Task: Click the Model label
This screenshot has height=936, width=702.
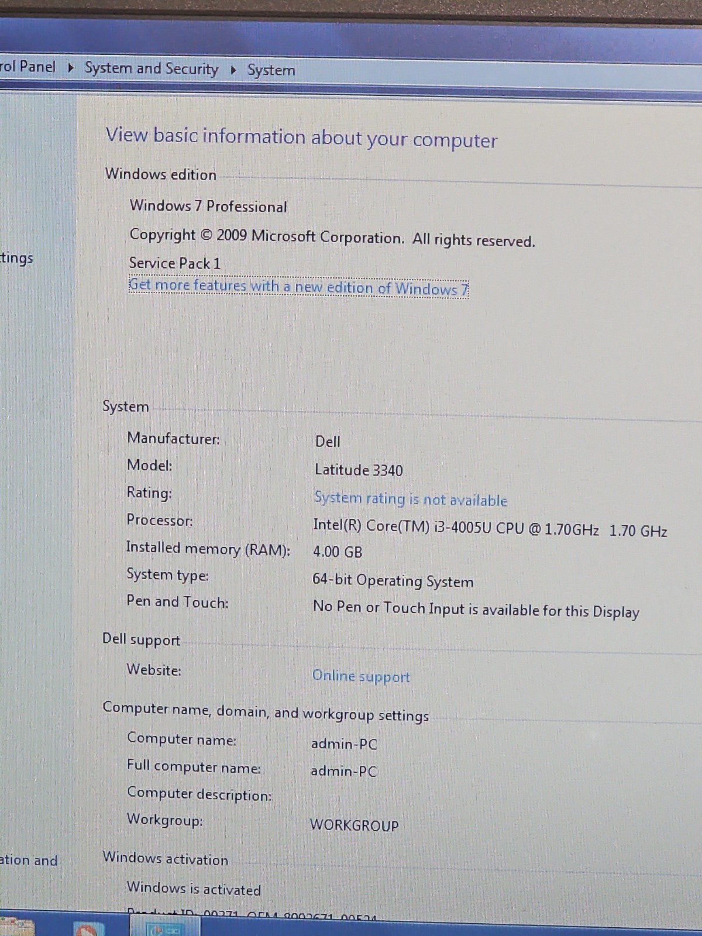Action: (x=150, y=465)
